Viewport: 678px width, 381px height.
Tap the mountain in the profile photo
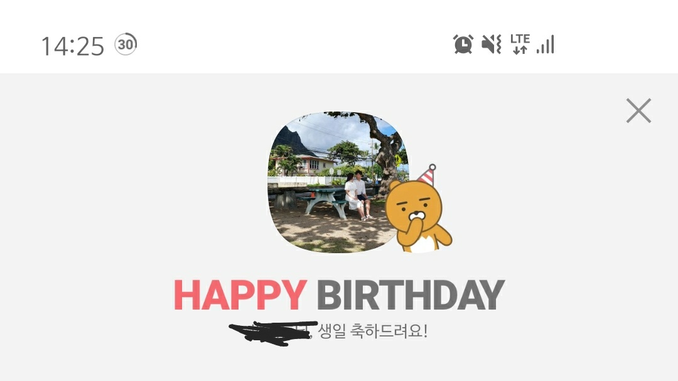293,140
